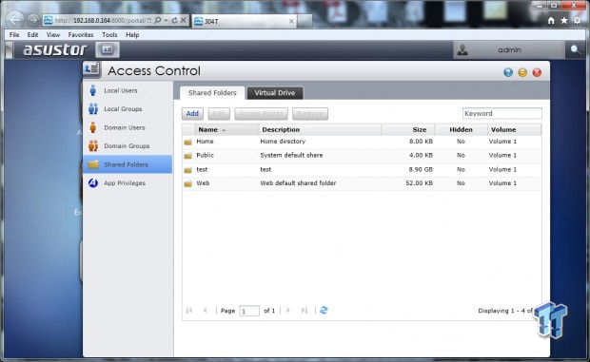This screenshot has height=362, width=590.
Task: Click the ADM search magnifier icon
Action: click(x=576, y=50)
